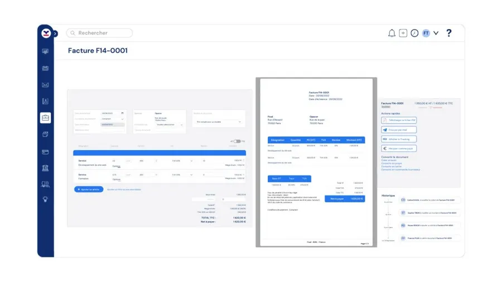
Task: Open the briefcase icon in left sidebar
Action: [x=45, y=118]
